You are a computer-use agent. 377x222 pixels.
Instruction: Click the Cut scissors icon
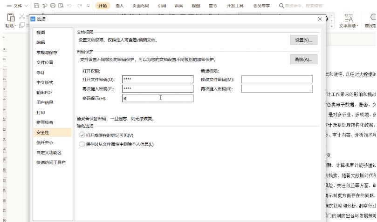coord(22,16)
